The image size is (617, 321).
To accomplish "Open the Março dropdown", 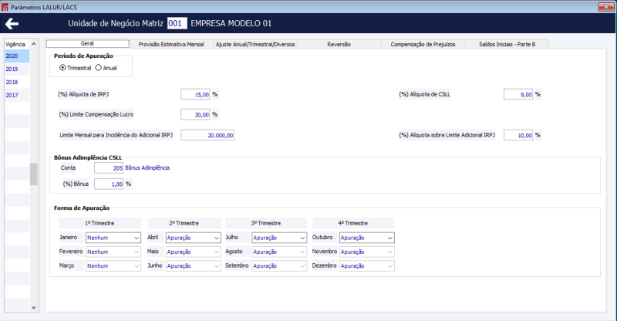I will tap(113, 266).
